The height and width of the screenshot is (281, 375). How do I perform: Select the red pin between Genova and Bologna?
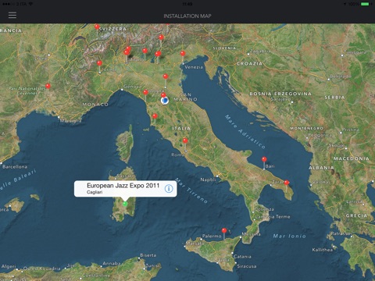(x=145, y=92)
